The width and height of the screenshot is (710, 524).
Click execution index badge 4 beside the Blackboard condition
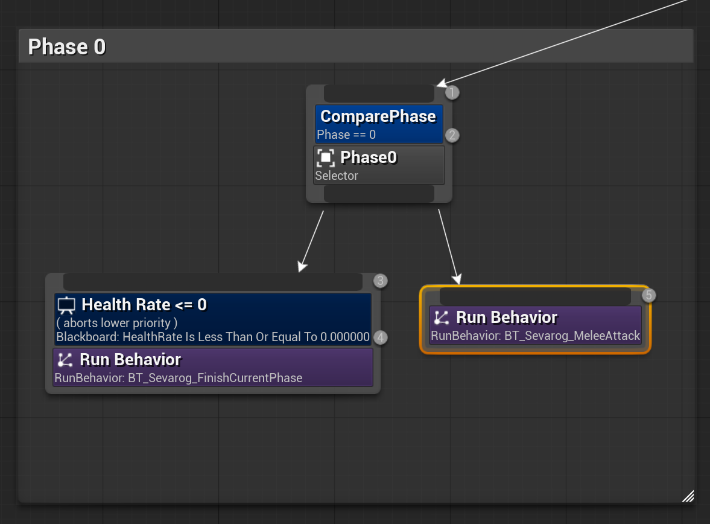tap(381, 337)
